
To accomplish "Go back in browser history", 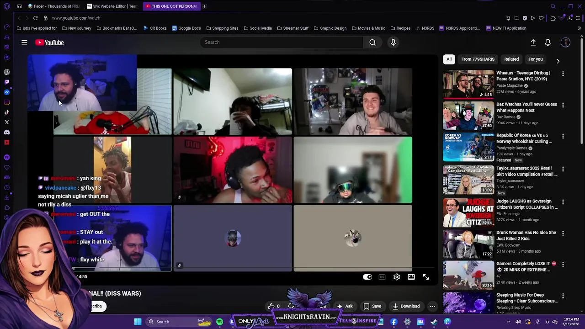I will [x=19, y=18].
